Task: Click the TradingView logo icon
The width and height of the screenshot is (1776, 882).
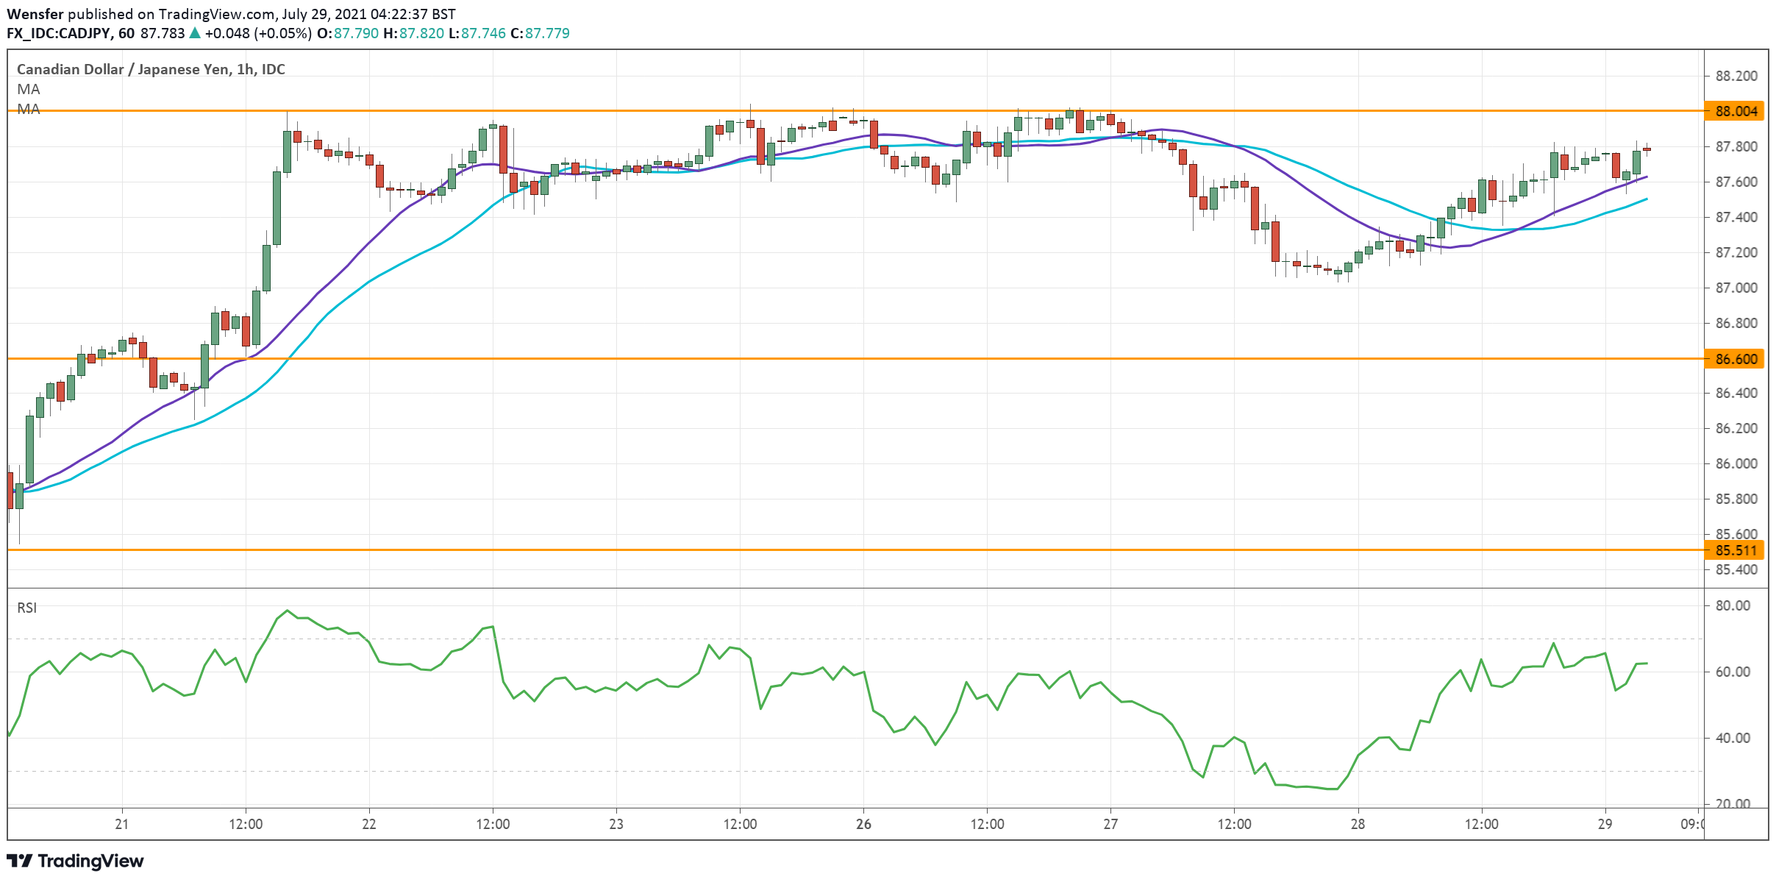Action: tap(20, 861)
